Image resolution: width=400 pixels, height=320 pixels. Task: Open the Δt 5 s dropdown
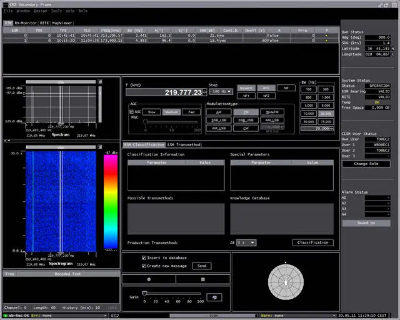tap(246, 242)
